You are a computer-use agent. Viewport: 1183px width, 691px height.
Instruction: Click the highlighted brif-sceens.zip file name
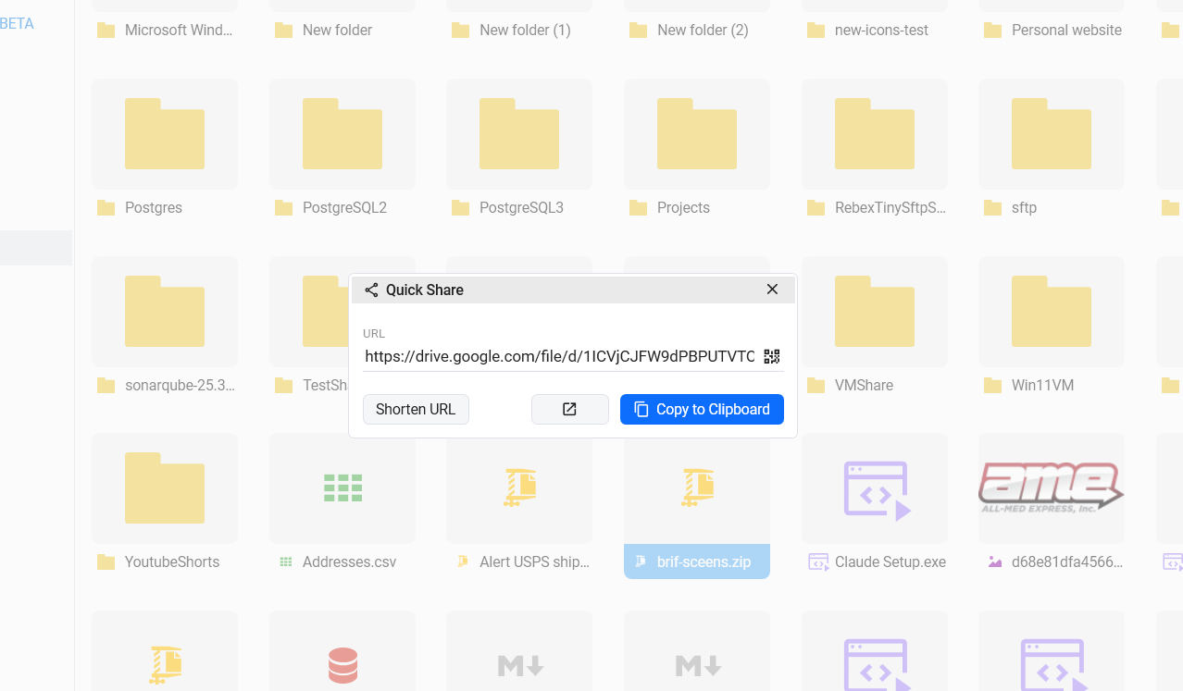click(704, 561)
